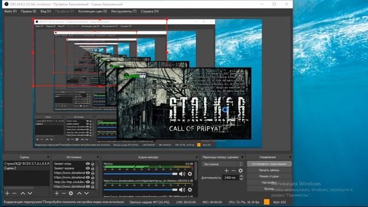The width and height of the screenshot is (368, 207).
Task: Open Mic/Aux audio settings gear
Action: tap(190, 174)
